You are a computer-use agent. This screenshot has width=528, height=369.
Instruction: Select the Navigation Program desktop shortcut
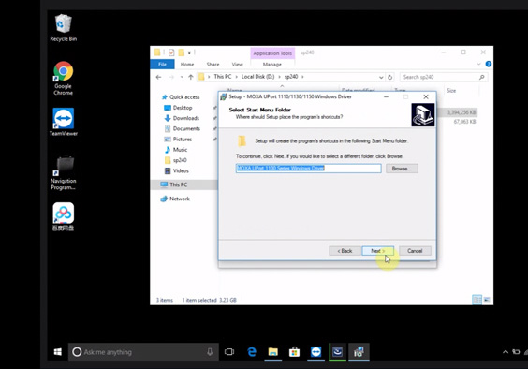(x=63, y=173)
